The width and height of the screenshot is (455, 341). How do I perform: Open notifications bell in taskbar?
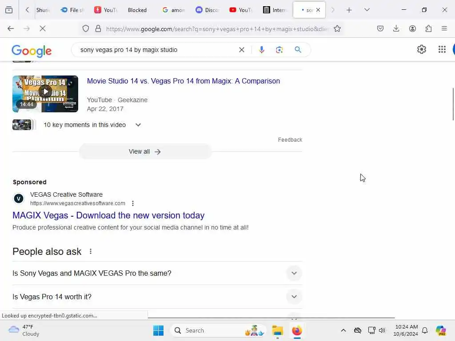tap(425, 330)
